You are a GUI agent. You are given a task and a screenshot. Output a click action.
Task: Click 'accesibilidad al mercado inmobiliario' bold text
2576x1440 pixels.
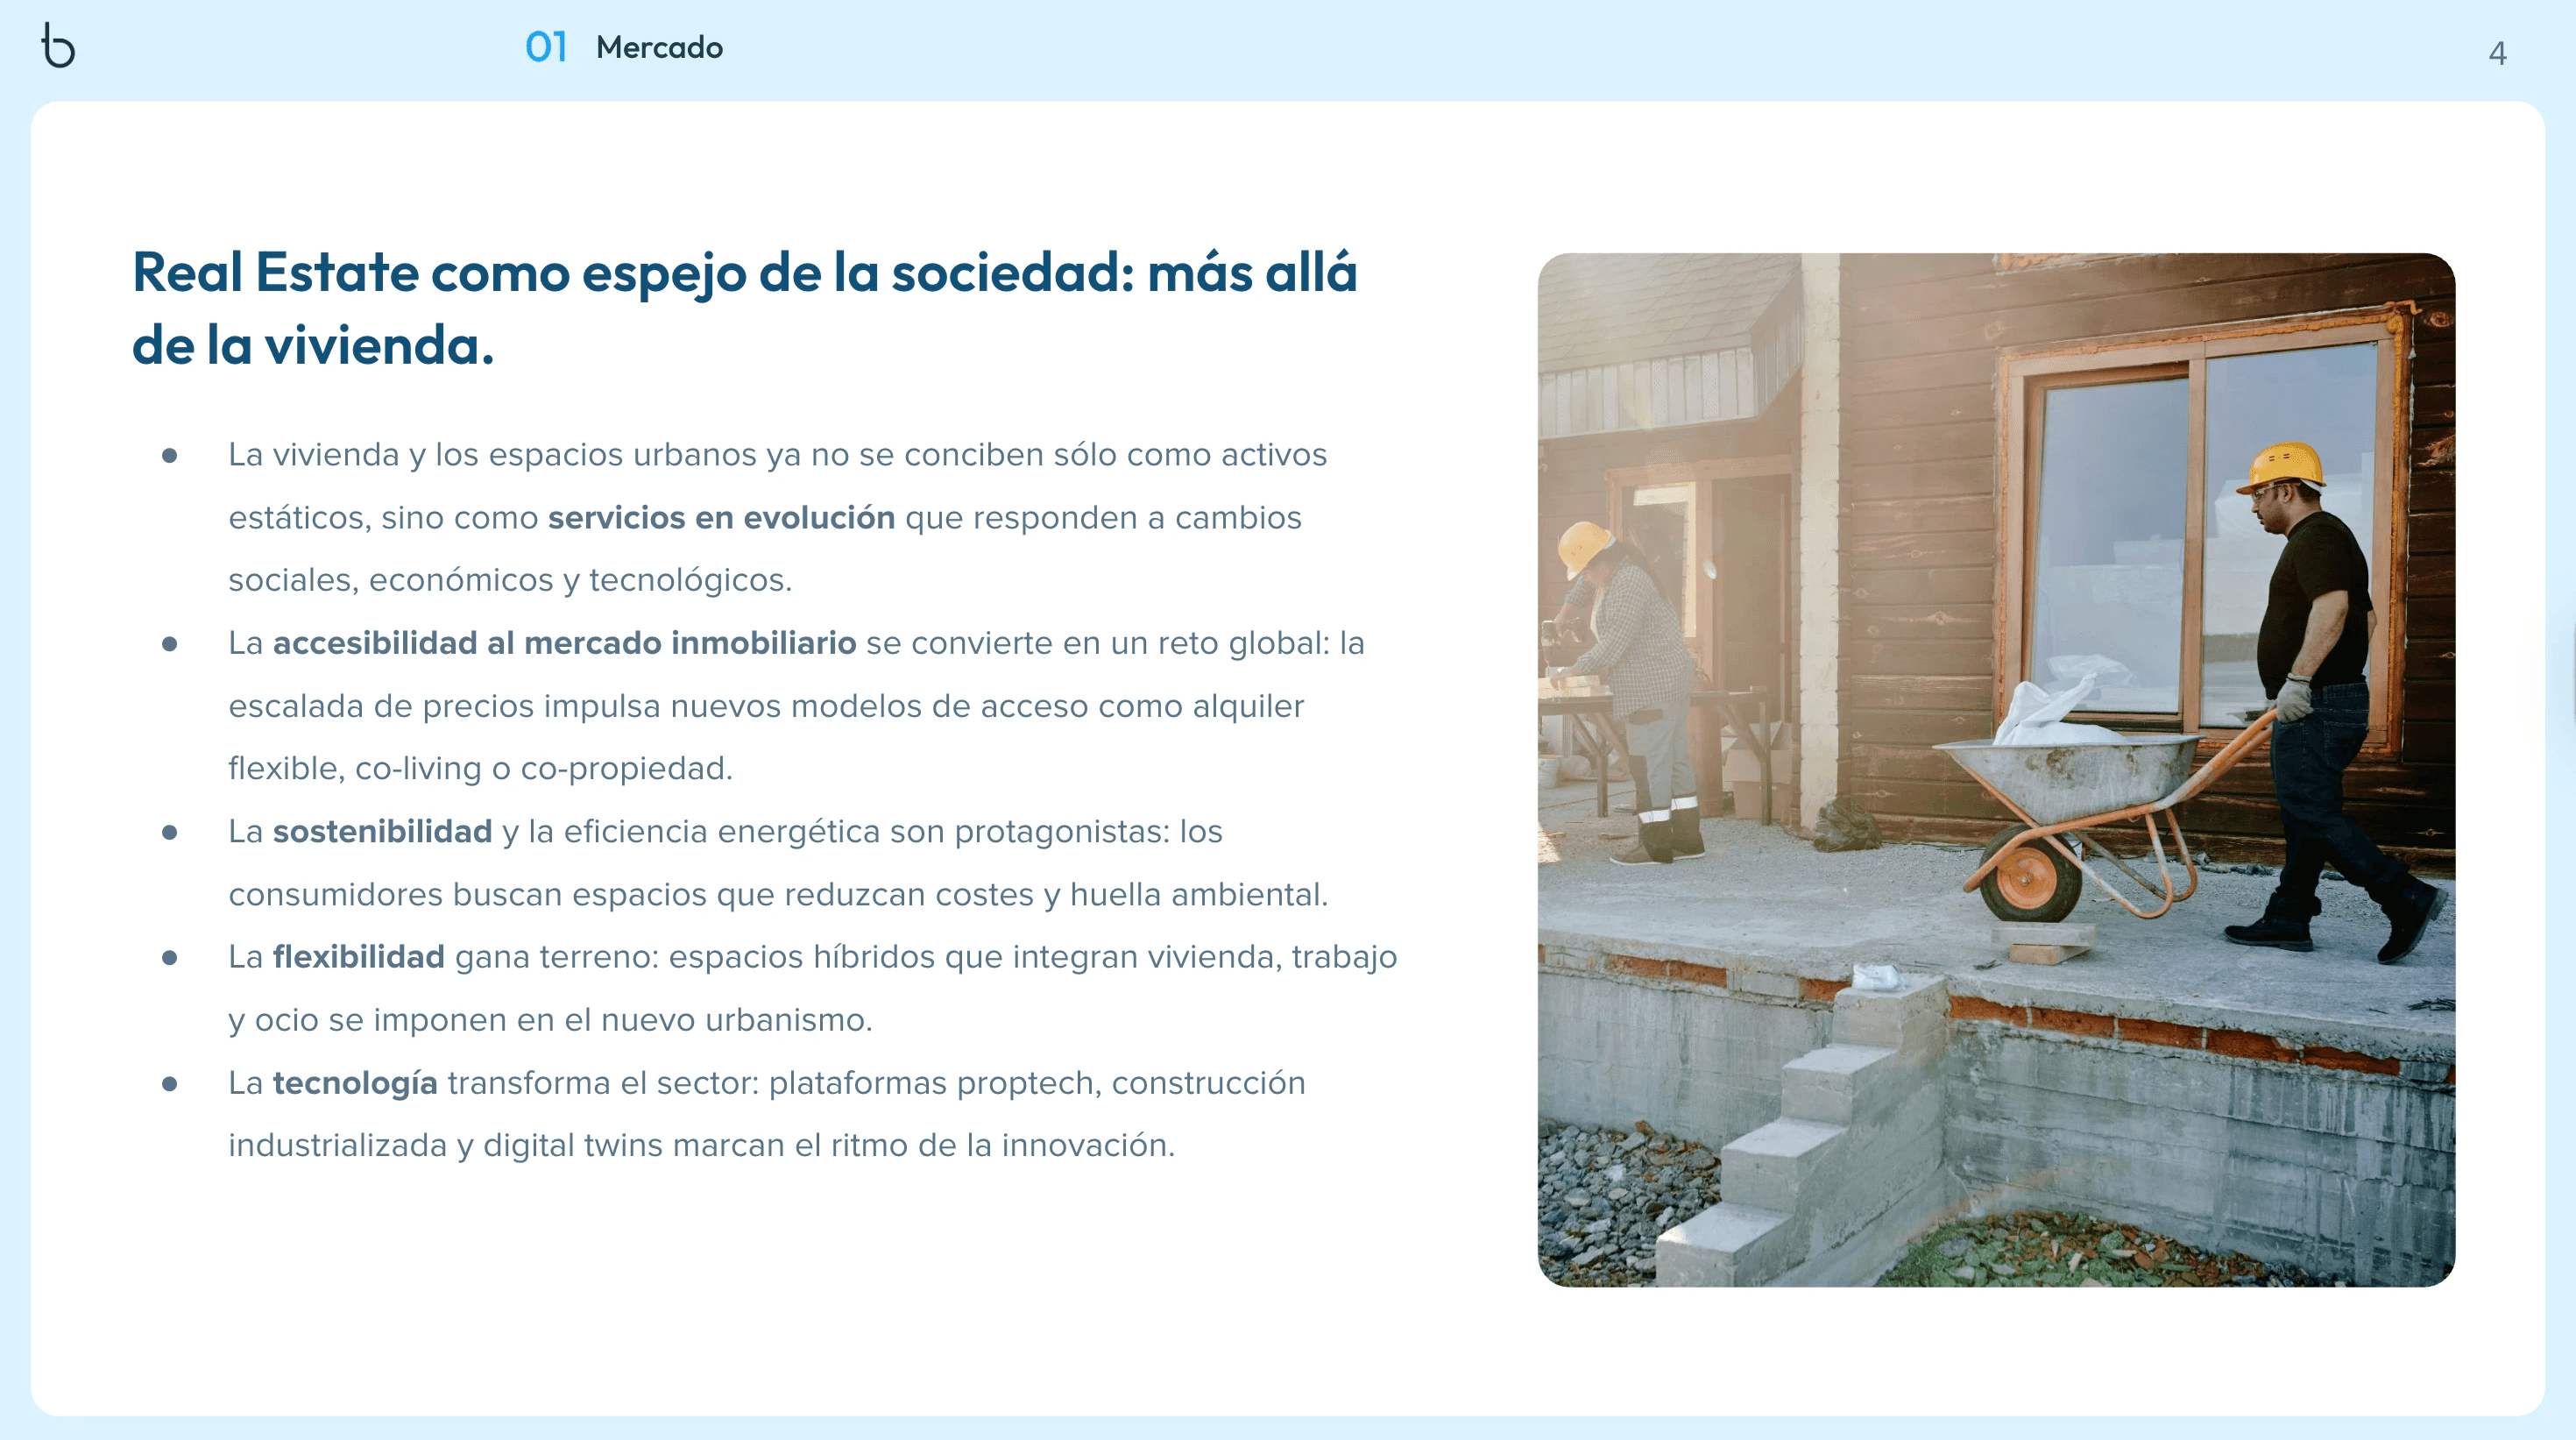coord(564,643)
